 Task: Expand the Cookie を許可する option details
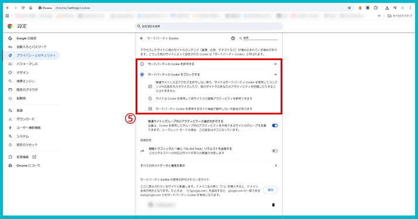275,64
